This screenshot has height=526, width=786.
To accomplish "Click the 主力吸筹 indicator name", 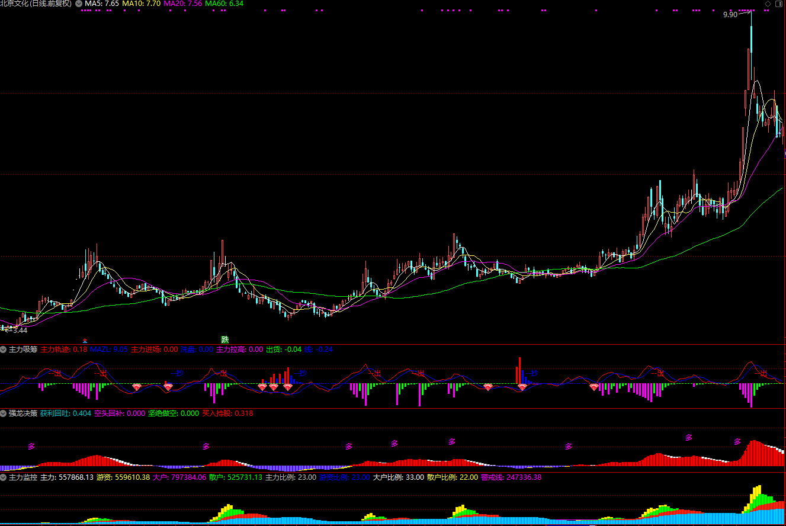I will click(x=23, y=349).
